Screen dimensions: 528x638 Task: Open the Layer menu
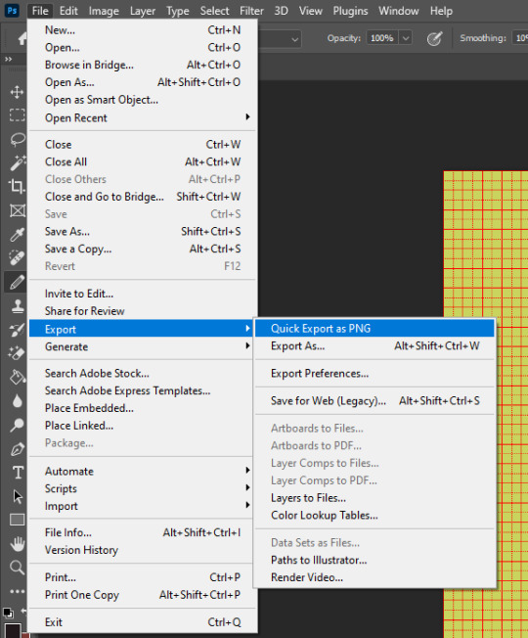pos(142,11)
